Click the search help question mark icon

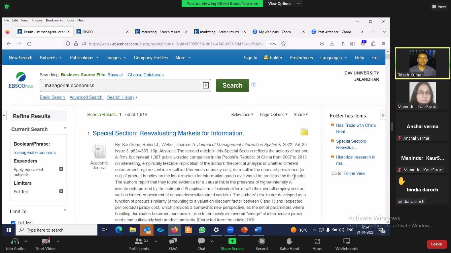254,84
